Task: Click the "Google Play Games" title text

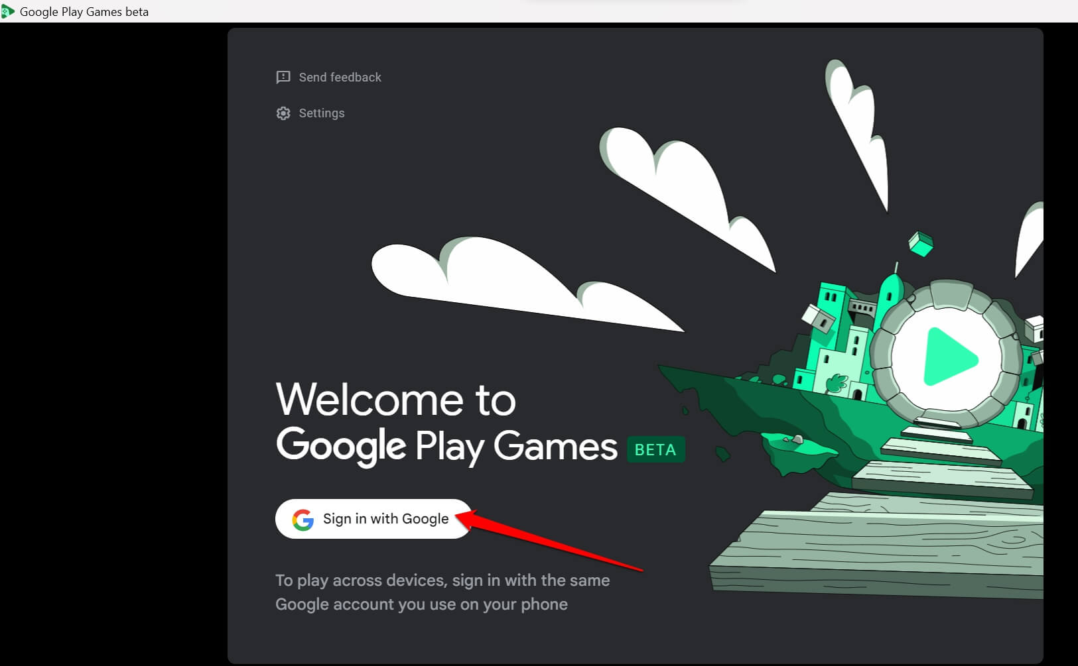Action: point(445,446)
